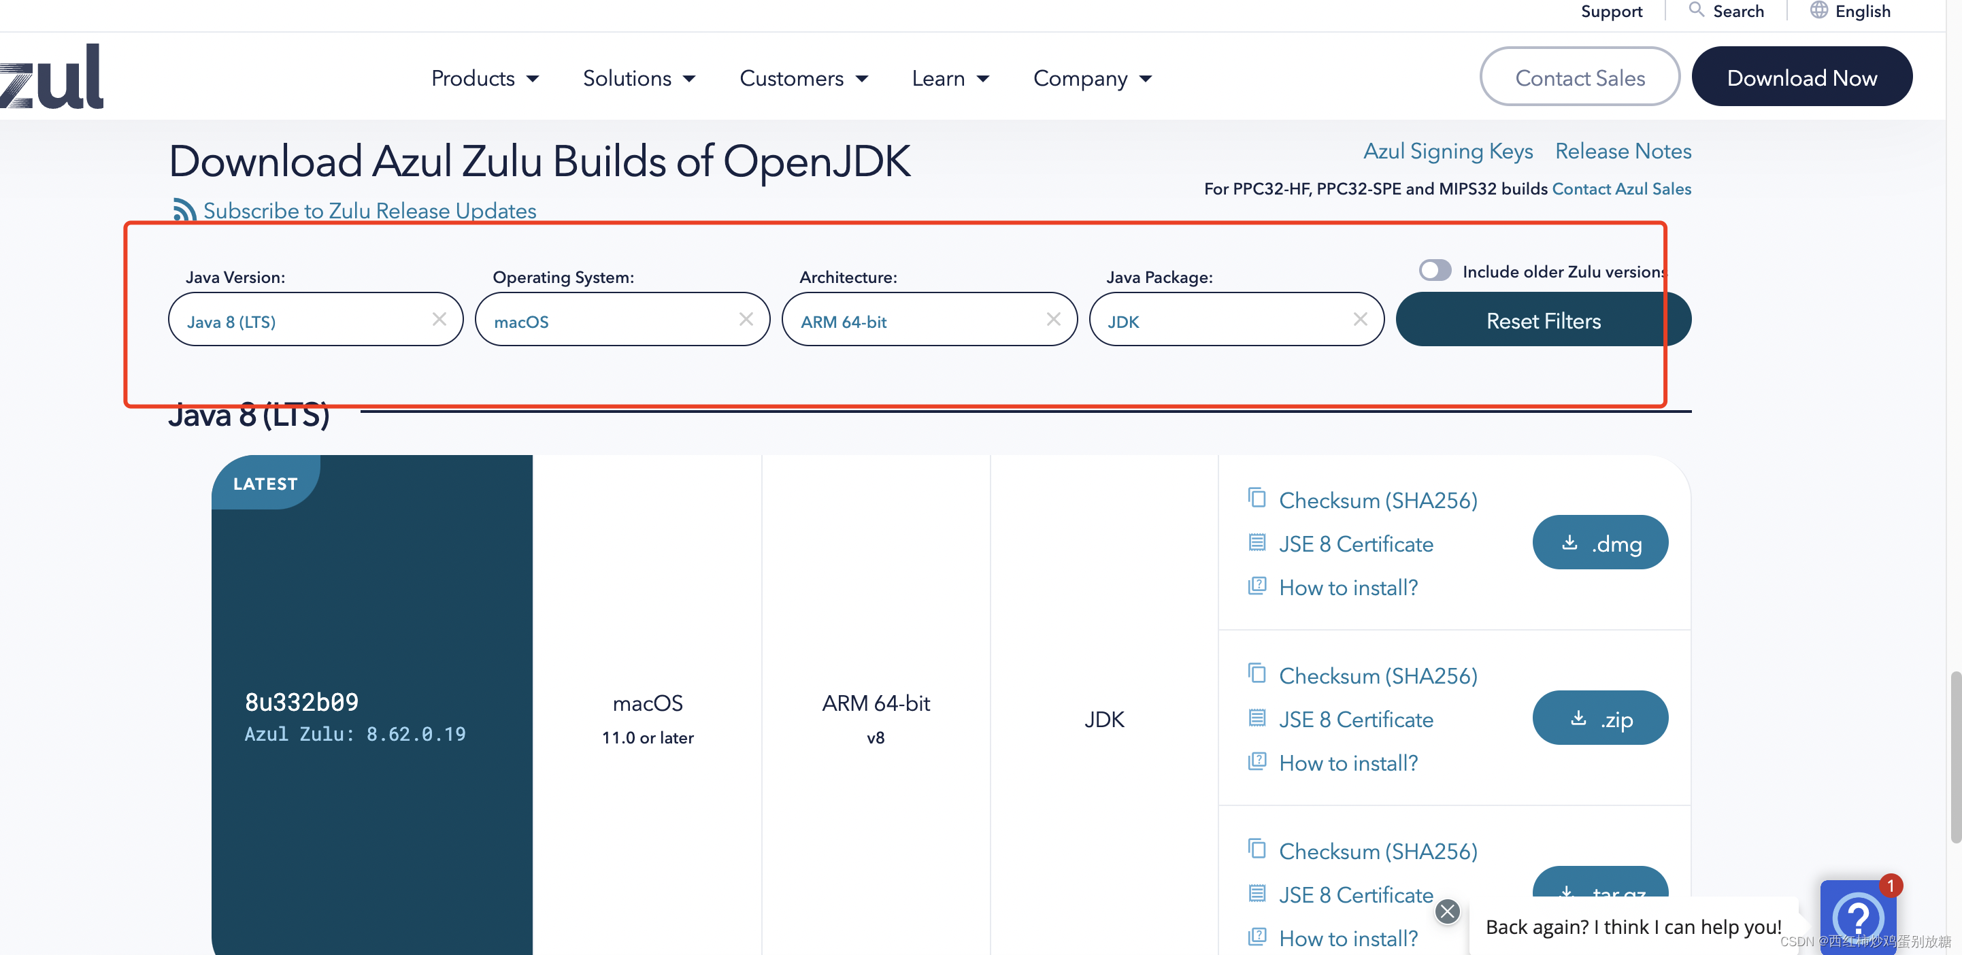Open the Java Package dropdown
This screenshot has width=1962, height=955.
tap(1236, 320)
